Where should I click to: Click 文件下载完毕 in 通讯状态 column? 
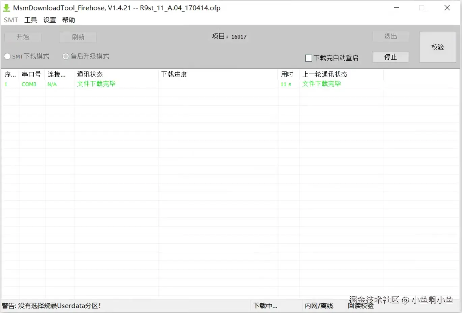96,84
